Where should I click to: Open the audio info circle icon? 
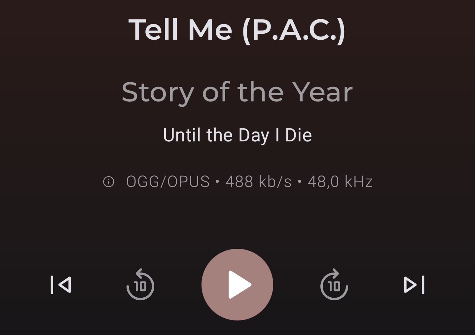click(109, 182)
